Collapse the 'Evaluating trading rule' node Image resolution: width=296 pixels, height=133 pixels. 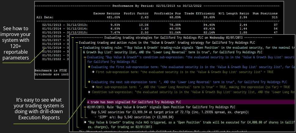[81, 48]
